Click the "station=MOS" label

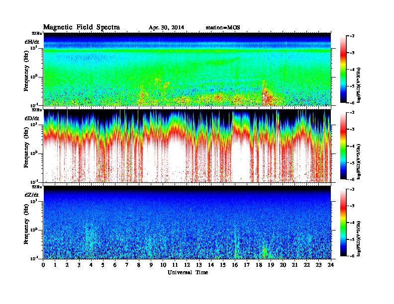pyautogui.click(x=223, y=28)
